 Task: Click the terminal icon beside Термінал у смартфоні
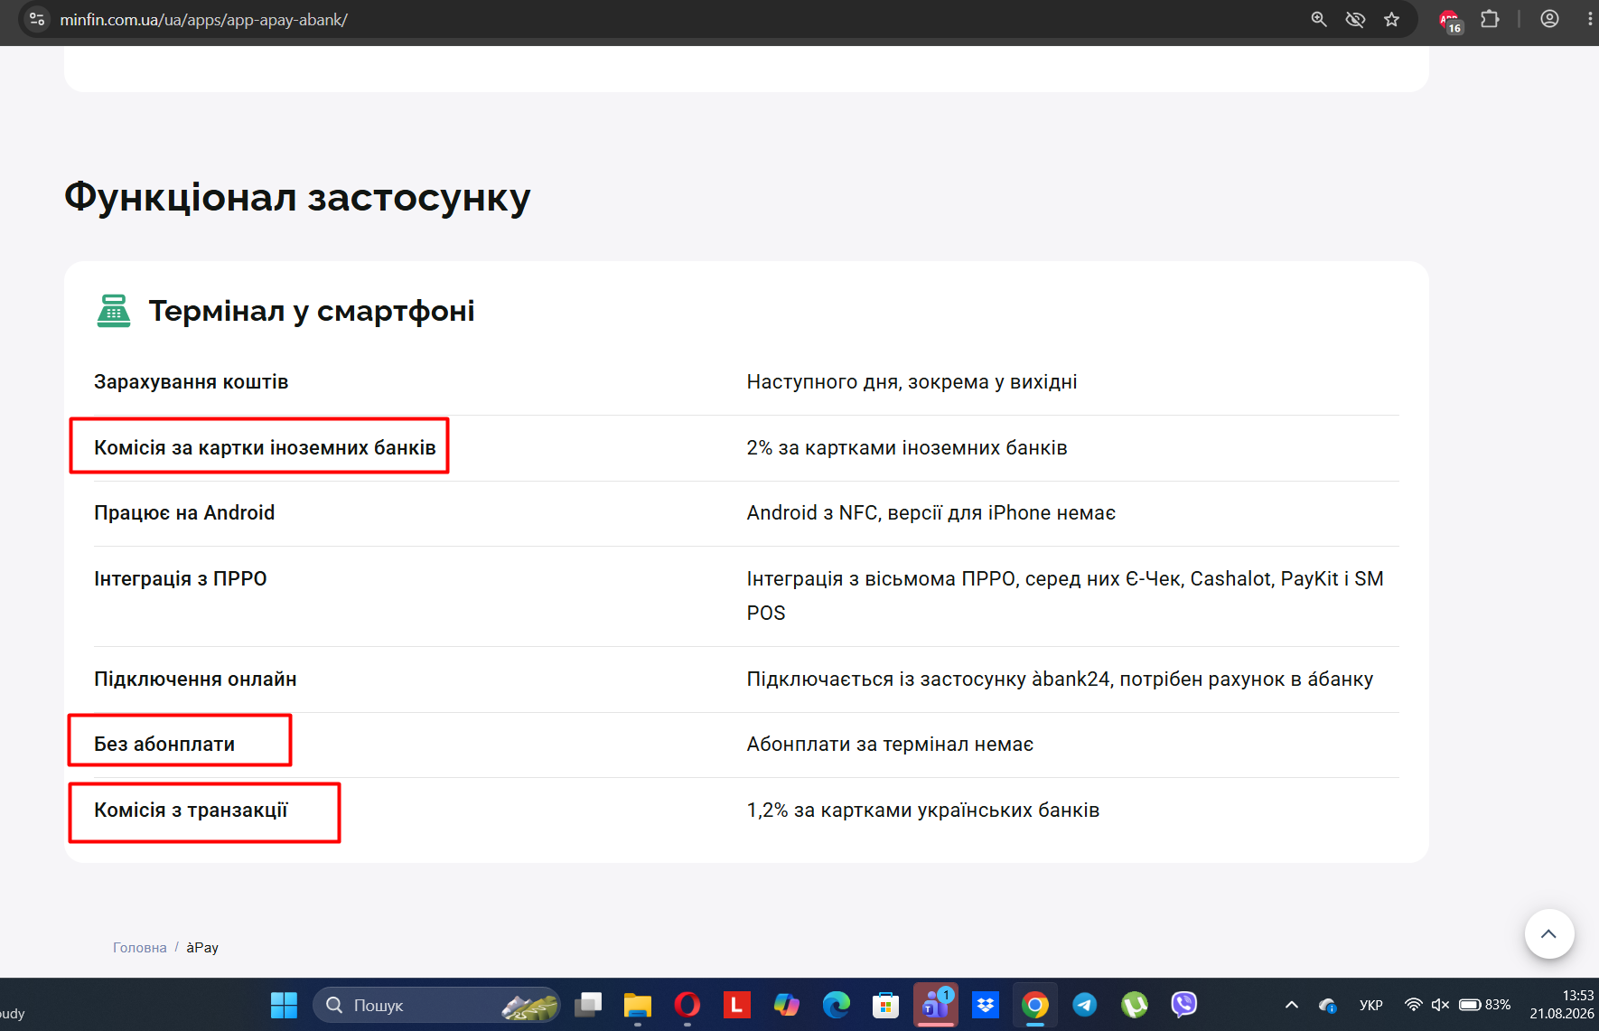click(114, 311)
